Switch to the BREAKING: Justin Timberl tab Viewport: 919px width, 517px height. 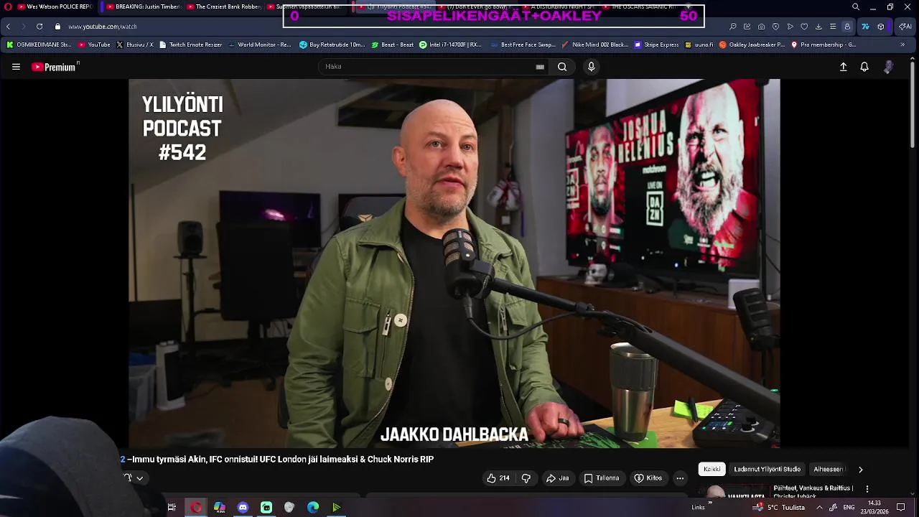[144, 7]
